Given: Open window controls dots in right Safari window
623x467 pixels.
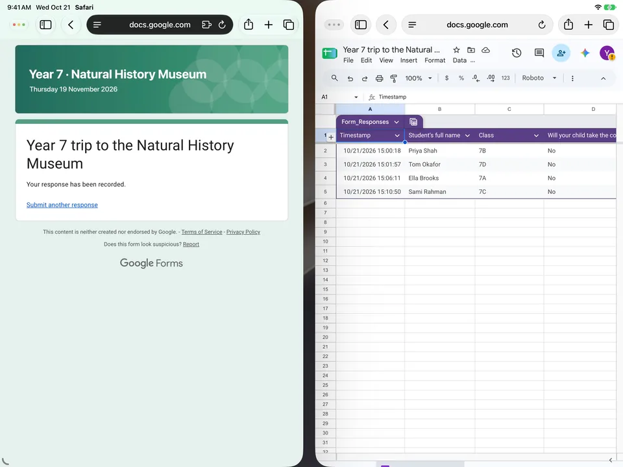Looking at the screenshot, I should [334, 25].
